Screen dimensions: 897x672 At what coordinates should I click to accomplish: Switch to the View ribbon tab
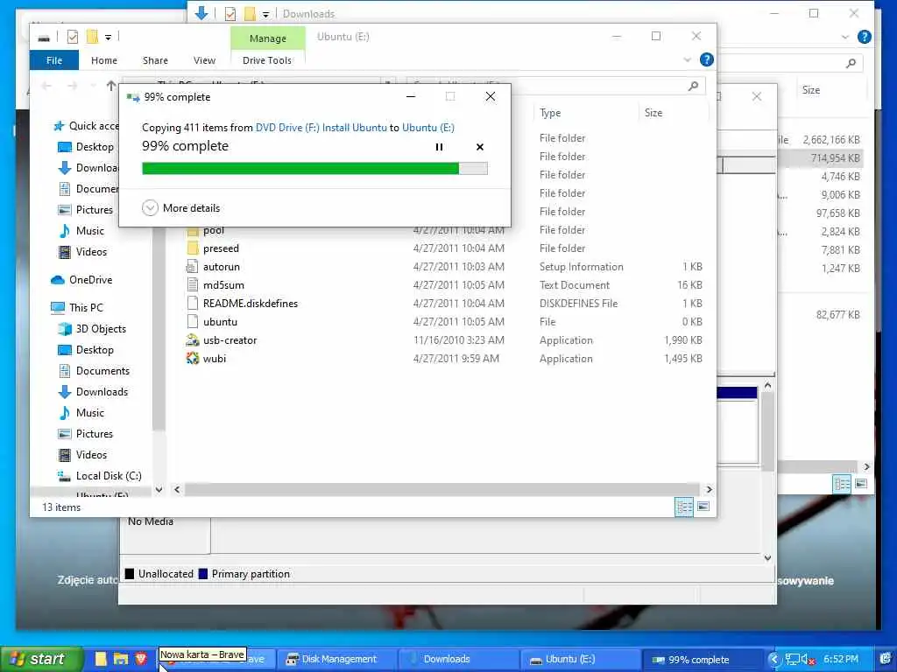204,60
